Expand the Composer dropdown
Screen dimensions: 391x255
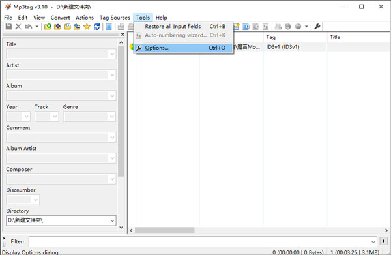tap(112, 179)
